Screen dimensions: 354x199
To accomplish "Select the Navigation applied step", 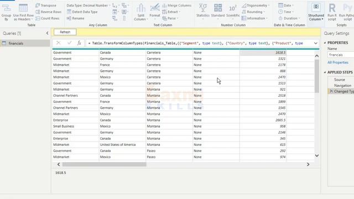I will point(342,86).
